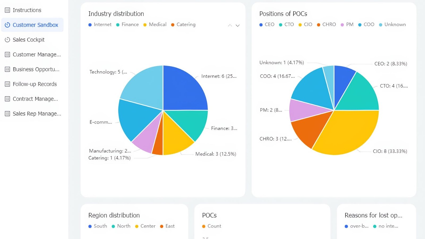
Task: Toggle the Internet legend in Industry distribution
Action: pos(100,24)
